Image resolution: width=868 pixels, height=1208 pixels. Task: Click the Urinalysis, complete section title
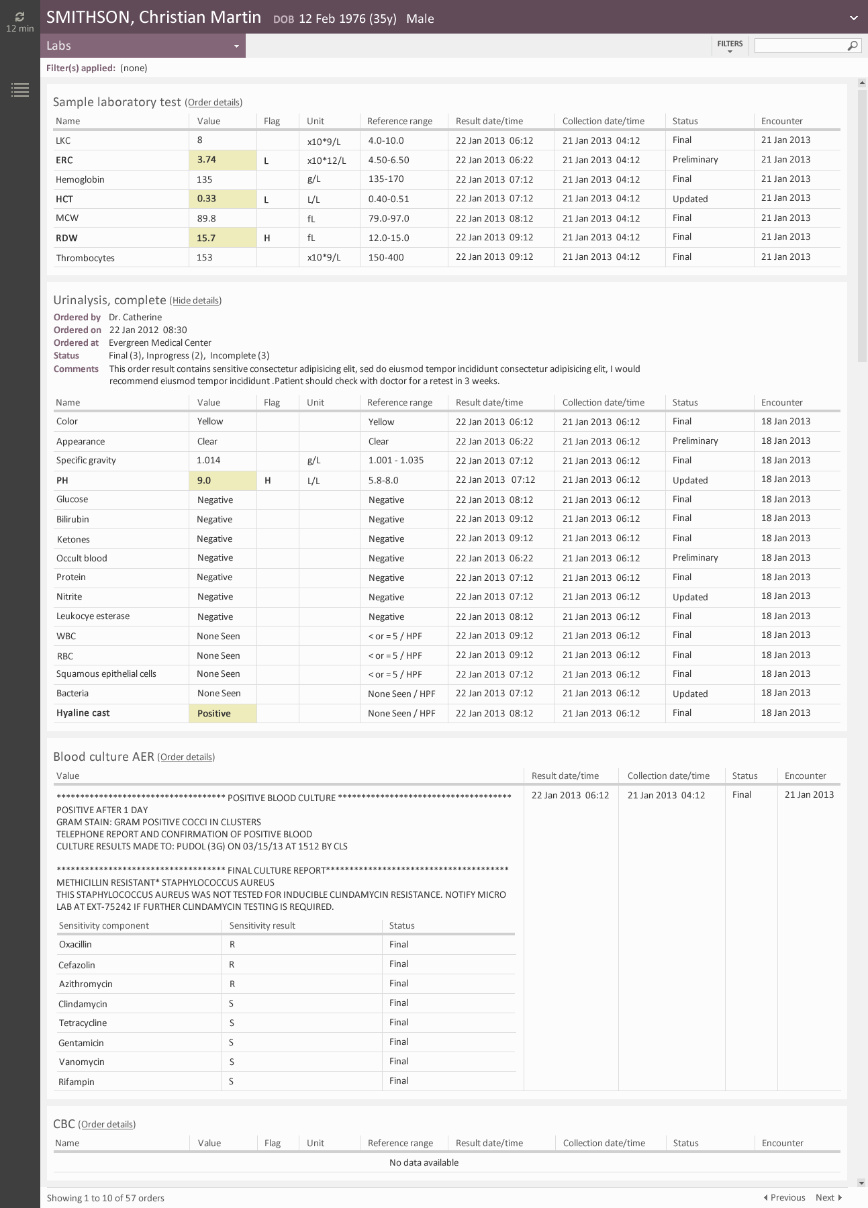point(109,299)
